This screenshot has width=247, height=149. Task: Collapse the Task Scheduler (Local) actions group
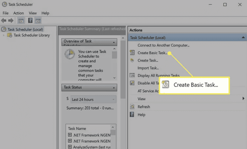[243, 37]
